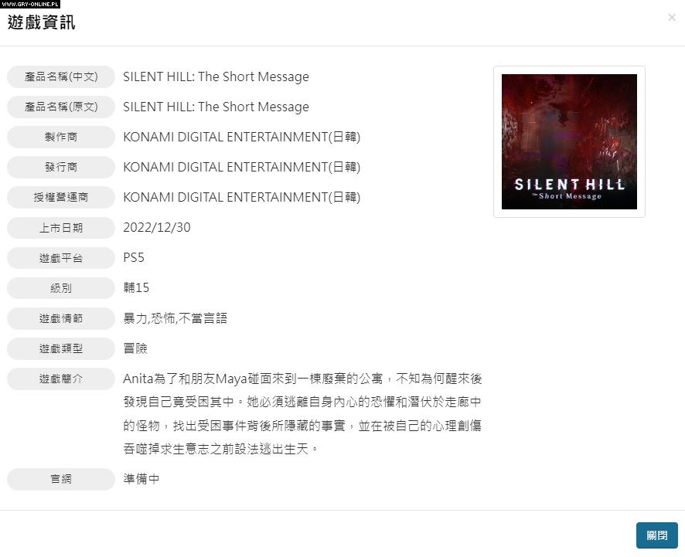Image resolution: width=685 pixels, height=557 pixels.
Task: Select the 遊戲類型 label pill
Action: pyautogui.click(x=61, y=348)
